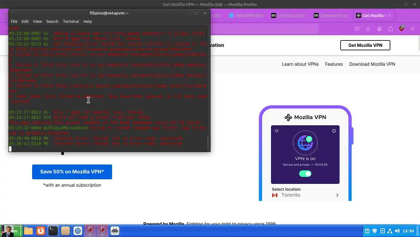This screenshot has height=237, width=420.
Task: Click the terminal window scrollbar
Action: 209,142
